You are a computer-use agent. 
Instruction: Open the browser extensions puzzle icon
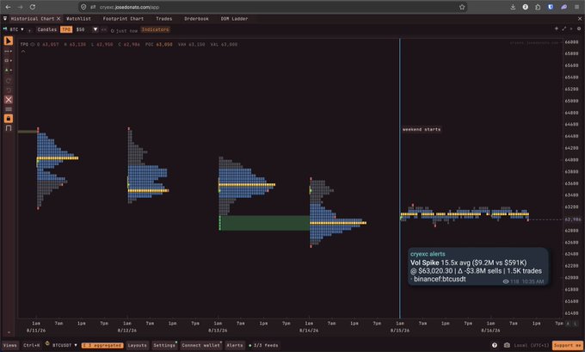538,7
